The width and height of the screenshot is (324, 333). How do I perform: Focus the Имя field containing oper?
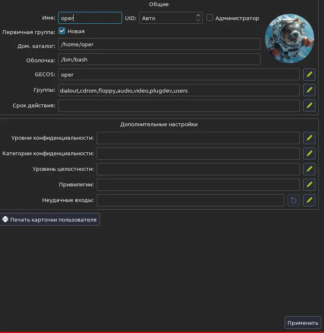(x=90, y=18)
